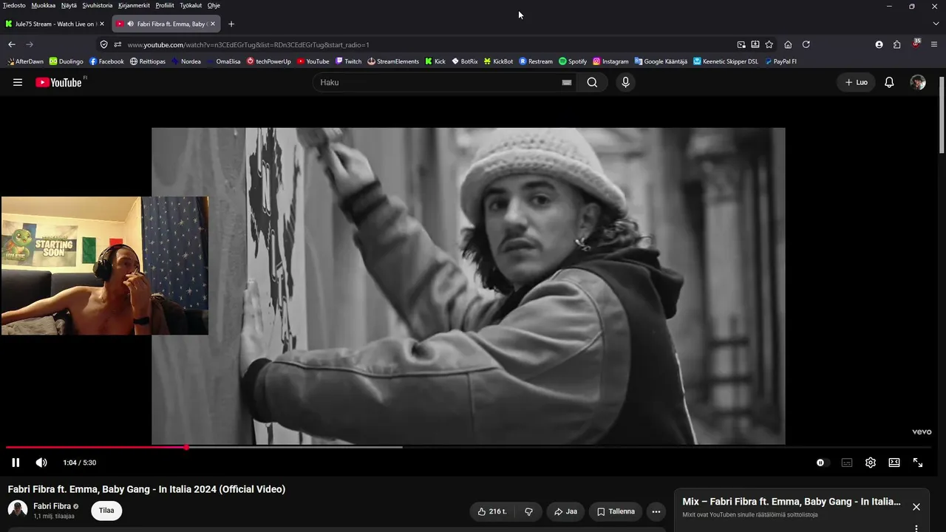Go to YouTube home via logo
Image resolution: width=946 pixels, height=532 pixels.
(x=58, y=82)
